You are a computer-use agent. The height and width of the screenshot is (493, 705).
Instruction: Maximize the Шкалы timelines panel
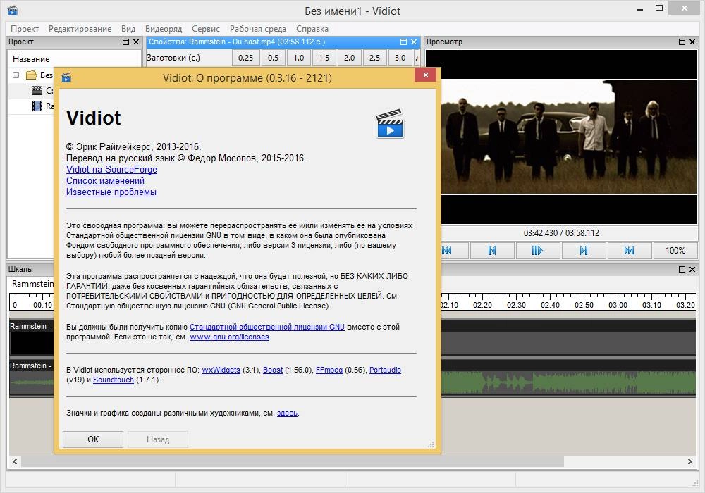click(682, 270)
